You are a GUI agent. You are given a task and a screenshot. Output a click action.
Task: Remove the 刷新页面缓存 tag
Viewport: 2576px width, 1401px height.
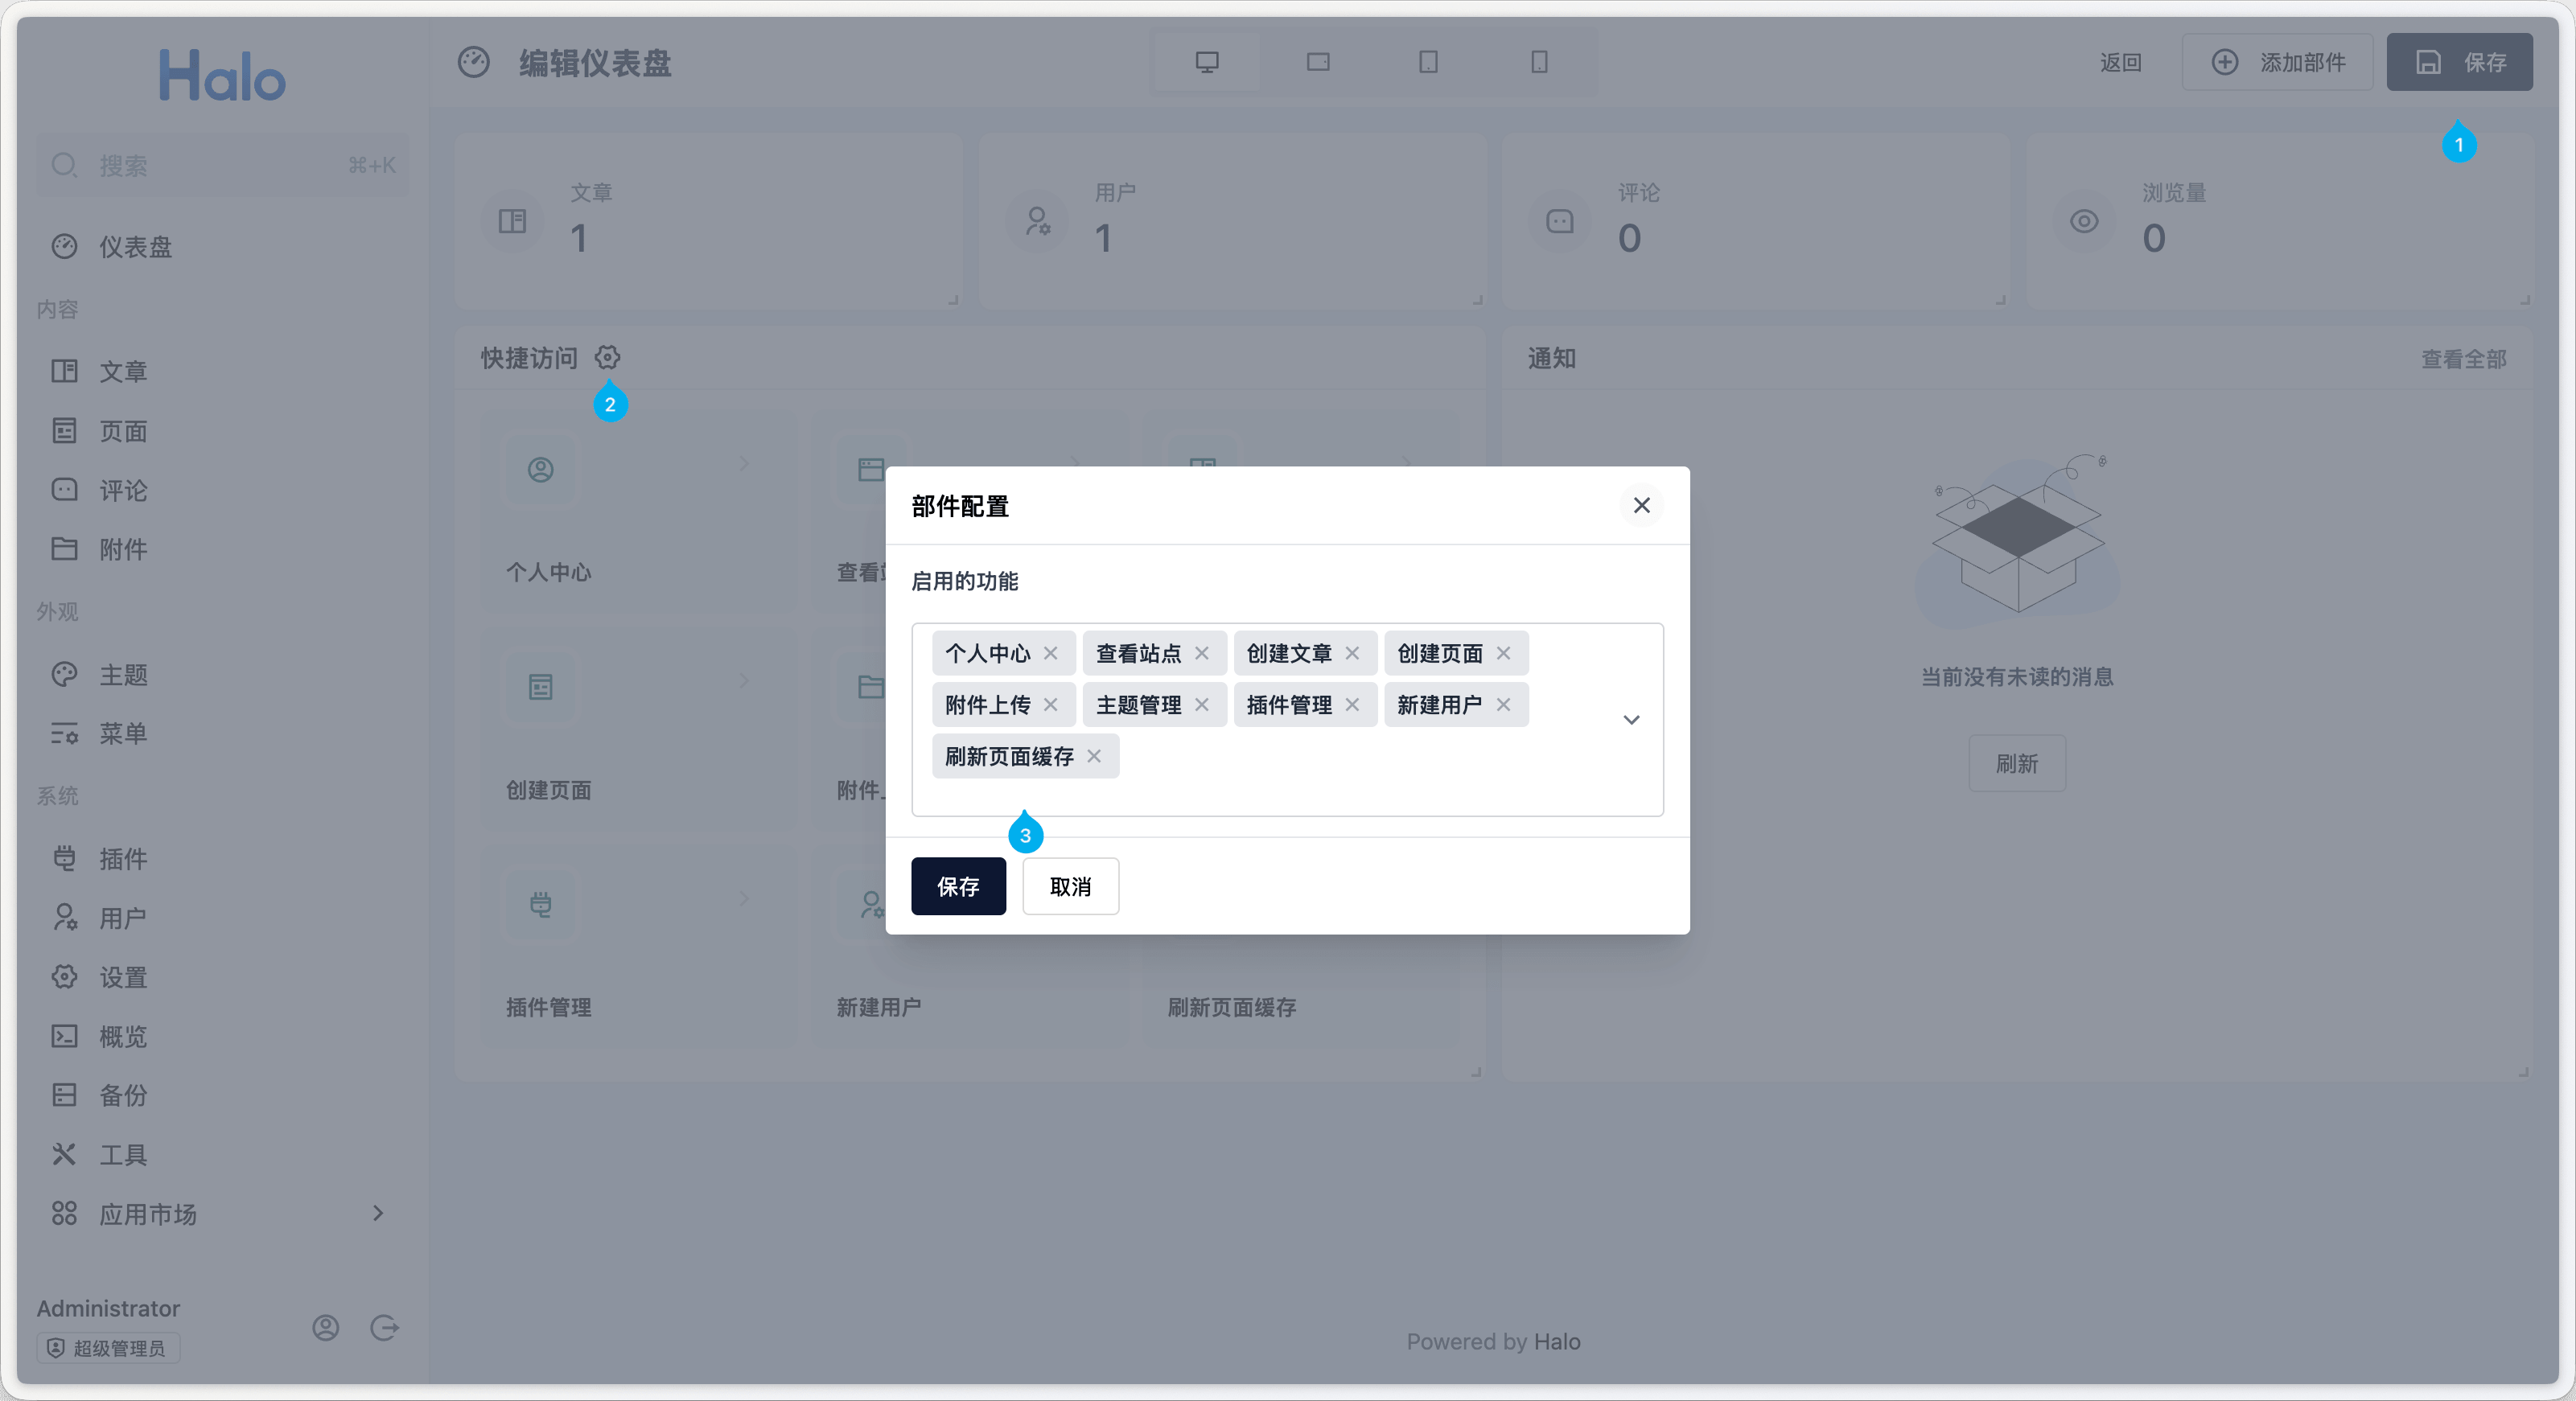pos(1094,756)
